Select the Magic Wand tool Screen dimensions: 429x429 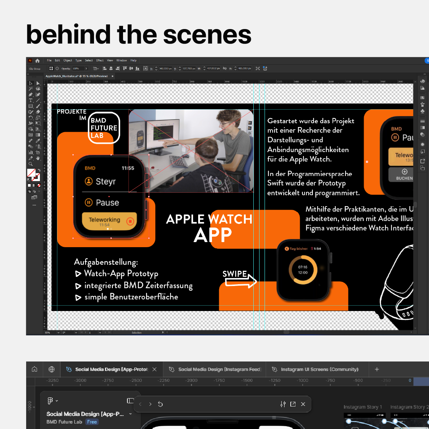(x=30, y=89)
